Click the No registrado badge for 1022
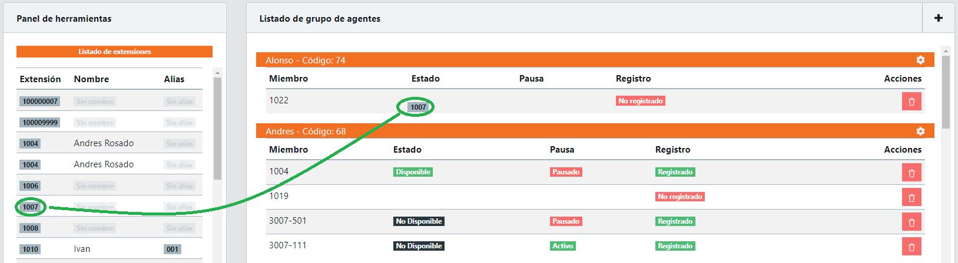 640,101
